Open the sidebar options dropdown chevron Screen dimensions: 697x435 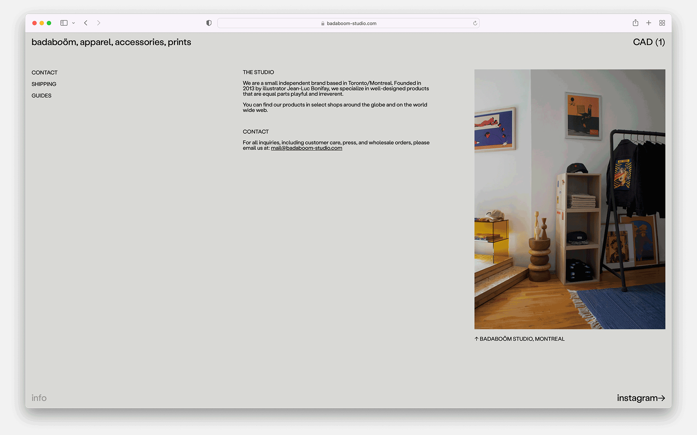tap(74, 23)
